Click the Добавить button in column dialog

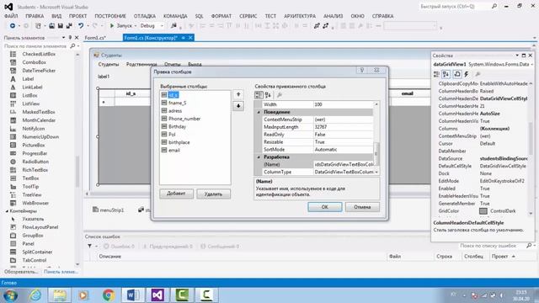tap(176, 194)
